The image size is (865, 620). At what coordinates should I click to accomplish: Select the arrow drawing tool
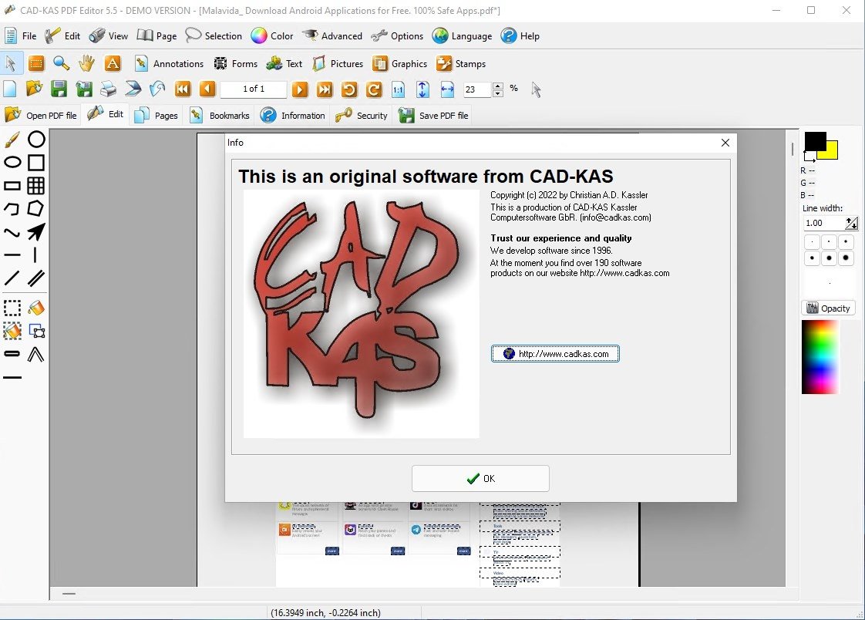36,231
